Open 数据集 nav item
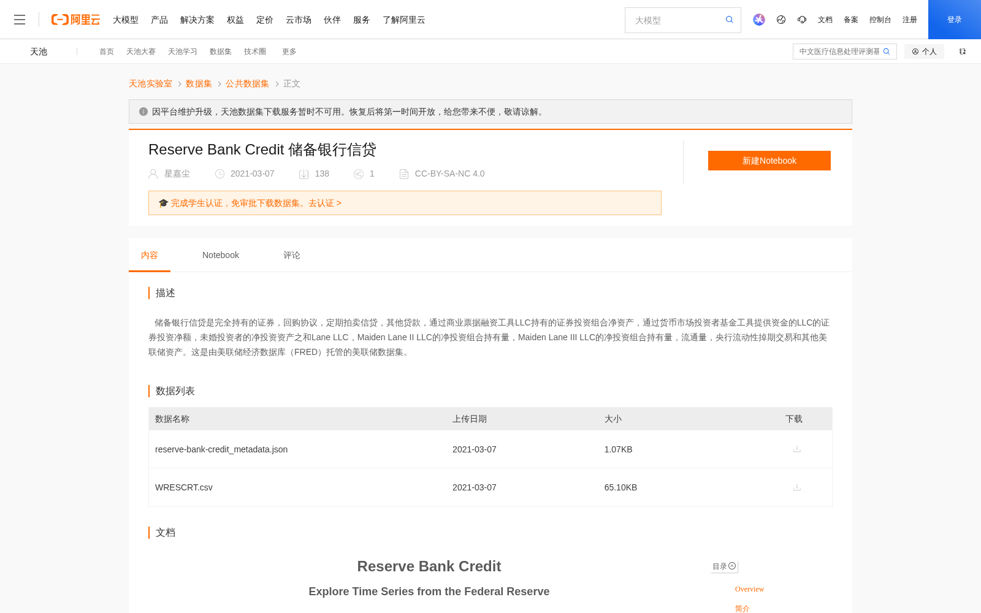The height and width of the screenshot is (613, 981). click(221, 51)
